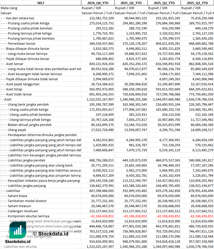Screen dimensions: 214x249
Task: Click red -42,168,438,852 in 2024_Q4_YTD column
Action: point(102,216)
